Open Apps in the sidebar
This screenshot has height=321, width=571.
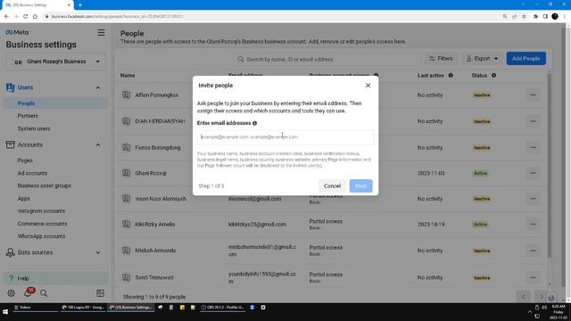tap(24, 198)
